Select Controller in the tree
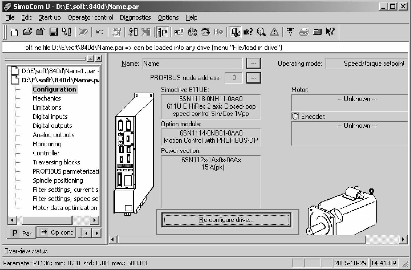Image resolution: width=411 pixels, height=270 pixels. pyautogui.click(x=46, y=153)
